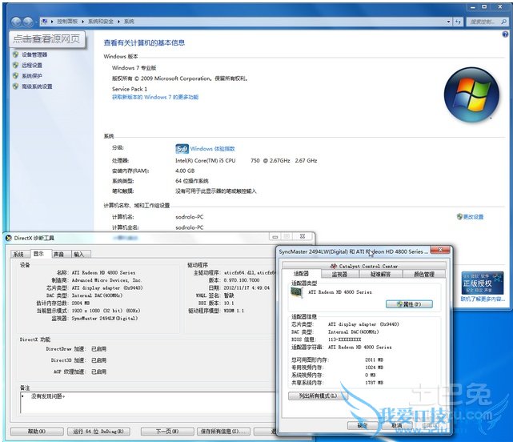Switch to the 显示 tab in DirectX tool
Screen dimensions: 513x442
point(39,254)
